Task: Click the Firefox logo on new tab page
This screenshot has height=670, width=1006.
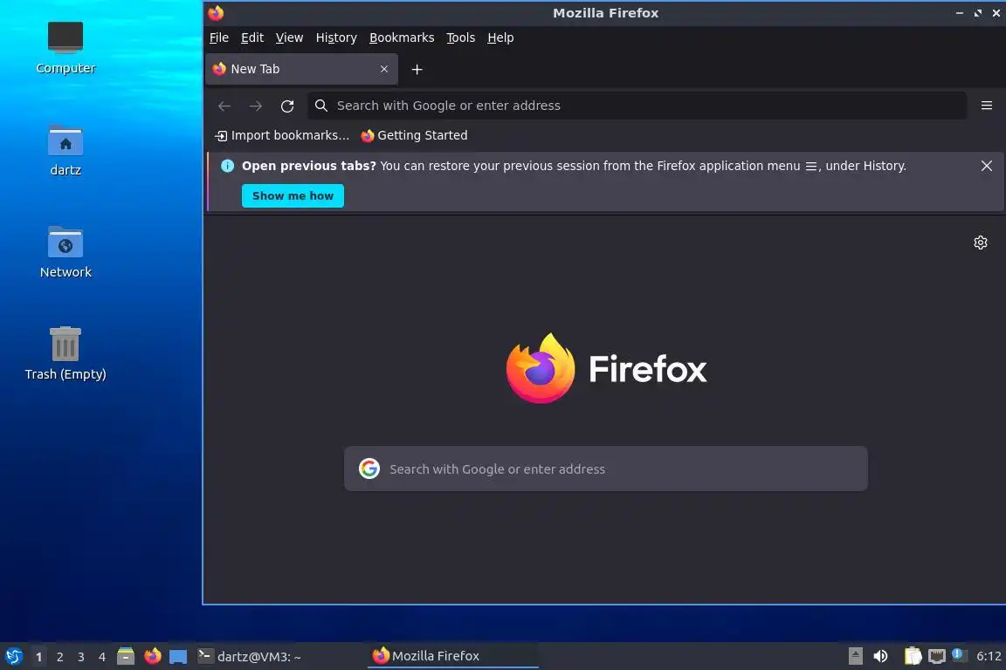Action: (x=606, y=369)
